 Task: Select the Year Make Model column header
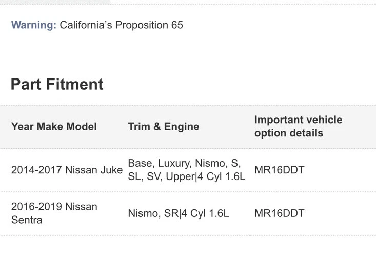click(x=54, y=126)
